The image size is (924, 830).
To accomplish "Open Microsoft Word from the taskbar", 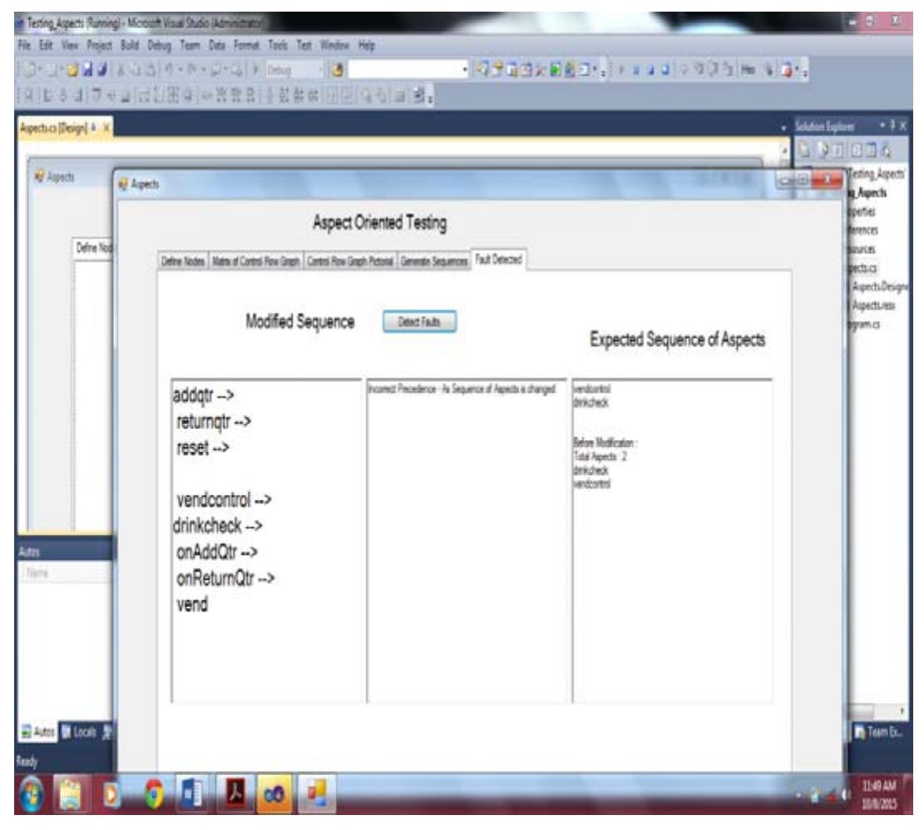I will pos(192,795).
